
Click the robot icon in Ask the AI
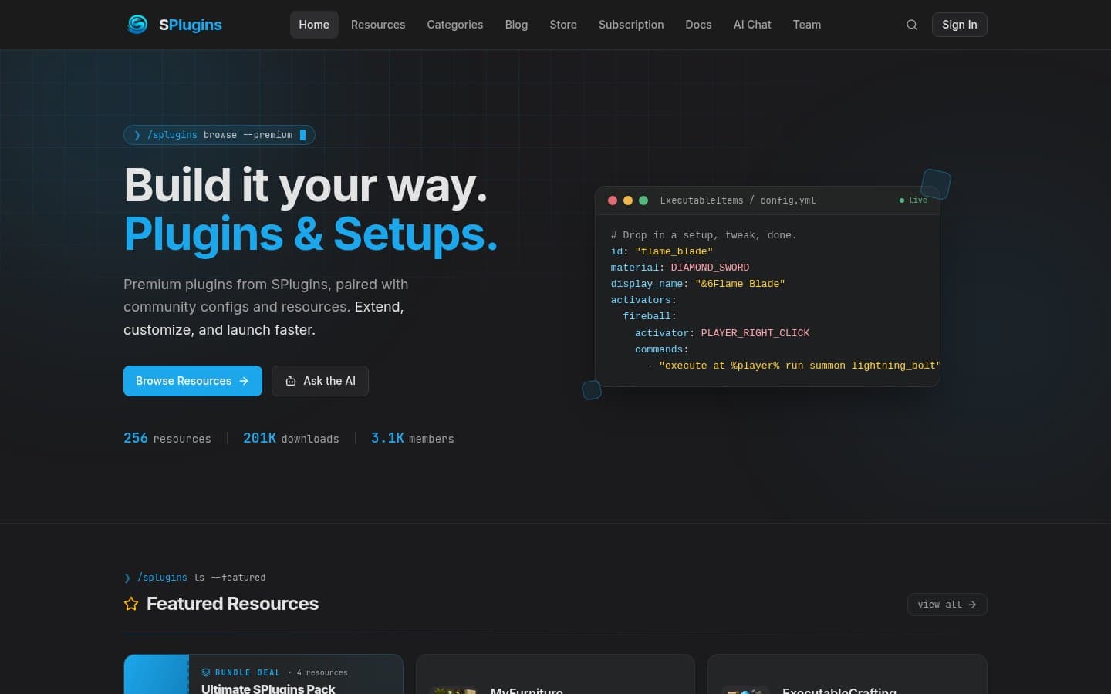[291, 381]
